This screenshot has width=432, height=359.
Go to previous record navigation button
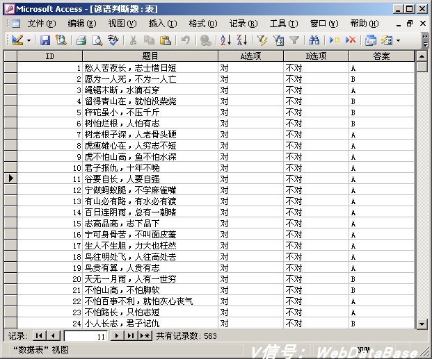(54, 335)
